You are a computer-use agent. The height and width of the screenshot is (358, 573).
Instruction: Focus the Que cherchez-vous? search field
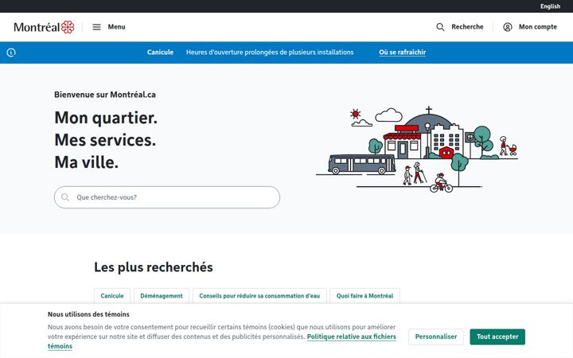(x=167, y=197)
